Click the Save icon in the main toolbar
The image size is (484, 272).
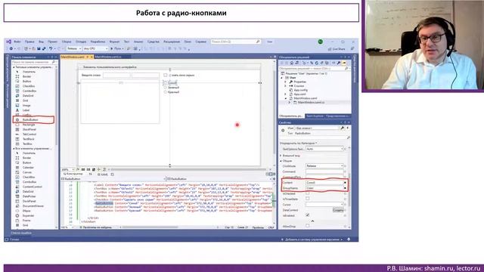coord(39,48)
